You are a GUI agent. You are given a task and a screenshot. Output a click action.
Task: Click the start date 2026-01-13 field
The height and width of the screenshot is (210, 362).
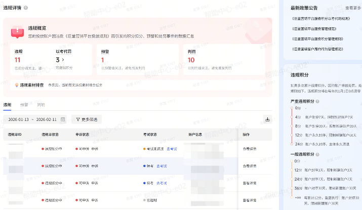tap(18, 119)
